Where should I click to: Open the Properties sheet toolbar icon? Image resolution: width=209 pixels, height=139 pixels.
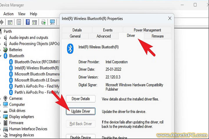[19, 22]
